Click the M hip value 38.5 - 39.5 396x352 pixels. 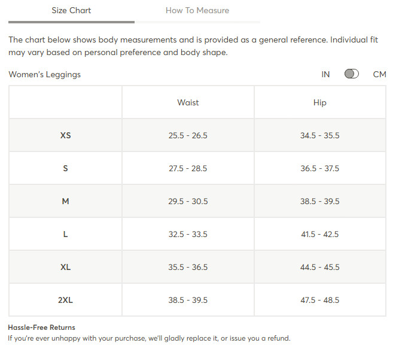pyautogui.click(x=319, y=201)
